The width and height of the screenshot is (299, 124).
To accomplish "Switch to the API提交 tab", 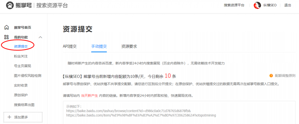I will coord(70,46).
